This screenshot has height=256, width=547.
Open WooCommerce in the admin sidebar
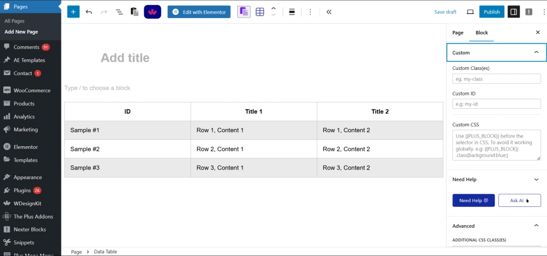tap(32, 90)
